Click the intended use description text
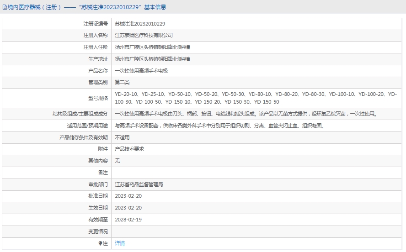Viewport: 406px width, 252px height. click(x=219, y=126)
